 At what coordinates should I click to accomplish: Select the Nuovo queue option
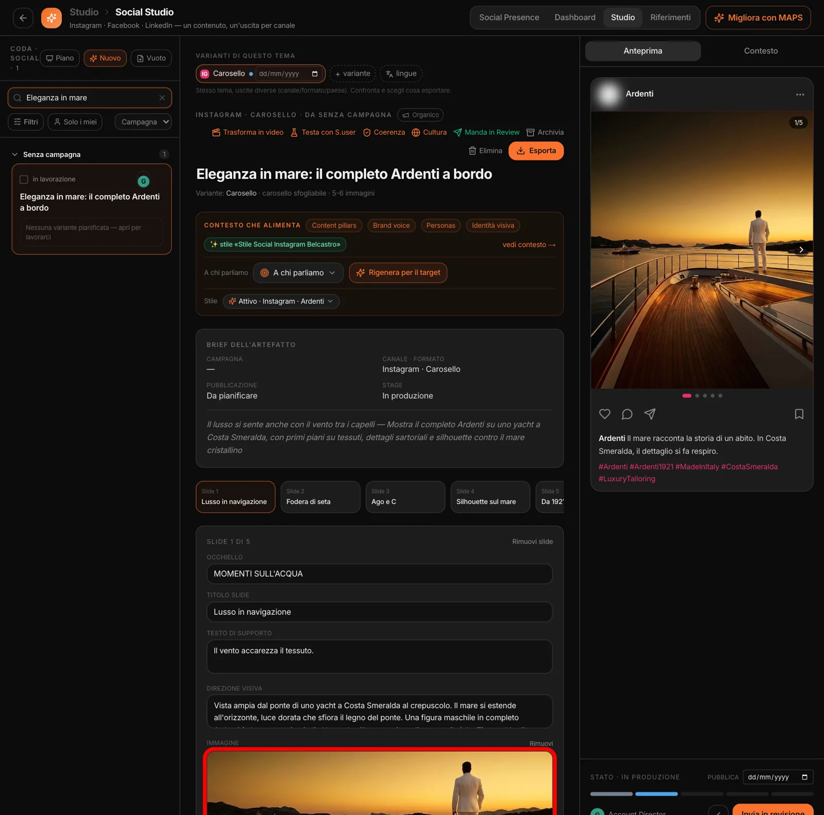point(105,58)
